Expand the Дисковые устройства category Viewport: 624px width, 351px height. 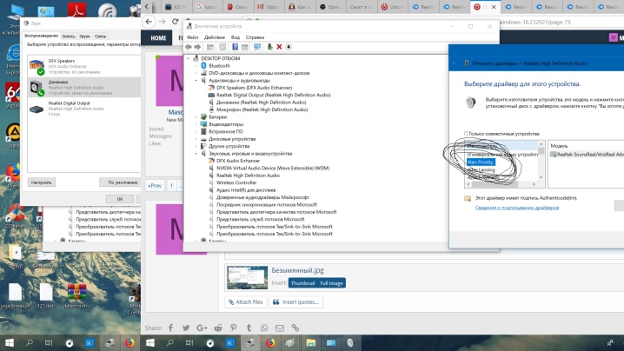[x=196, y=139]
